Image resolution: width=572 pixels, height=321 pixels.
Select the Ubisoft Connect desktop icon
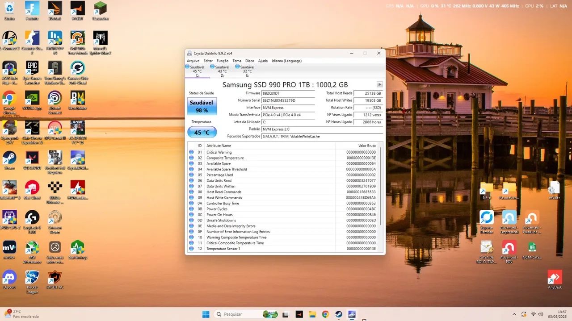(55, 102)
